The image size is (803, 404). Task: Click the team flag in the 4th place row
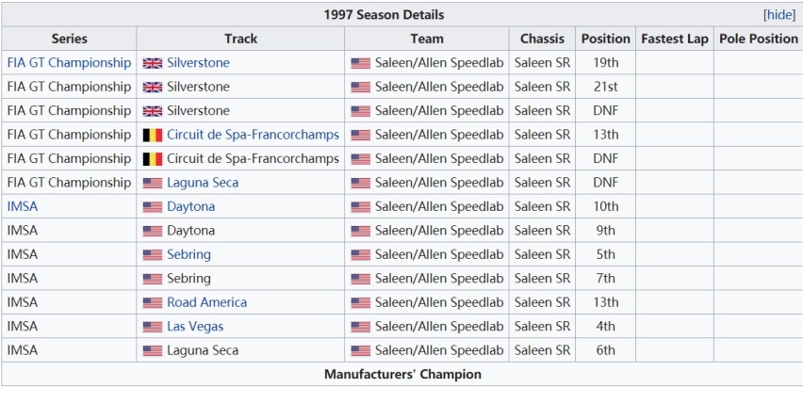coord(361,327)
